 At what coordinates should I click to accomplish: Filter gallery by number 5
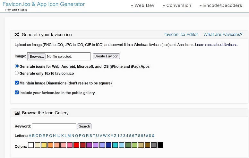click(x=130, y=136)
